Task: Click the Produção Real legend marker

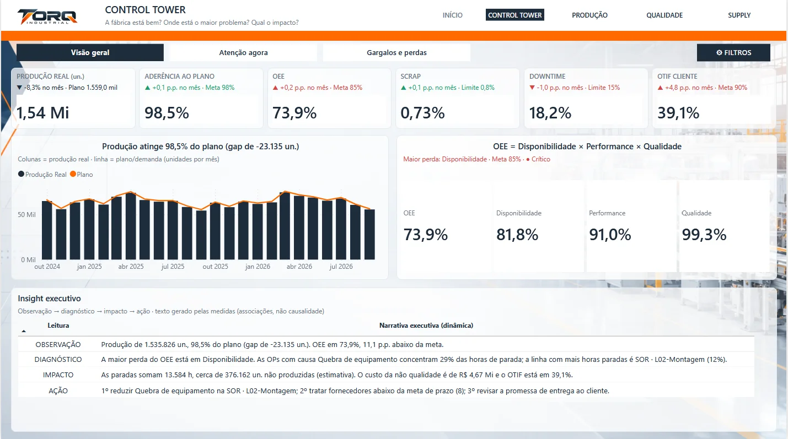Action: (21, 175)
